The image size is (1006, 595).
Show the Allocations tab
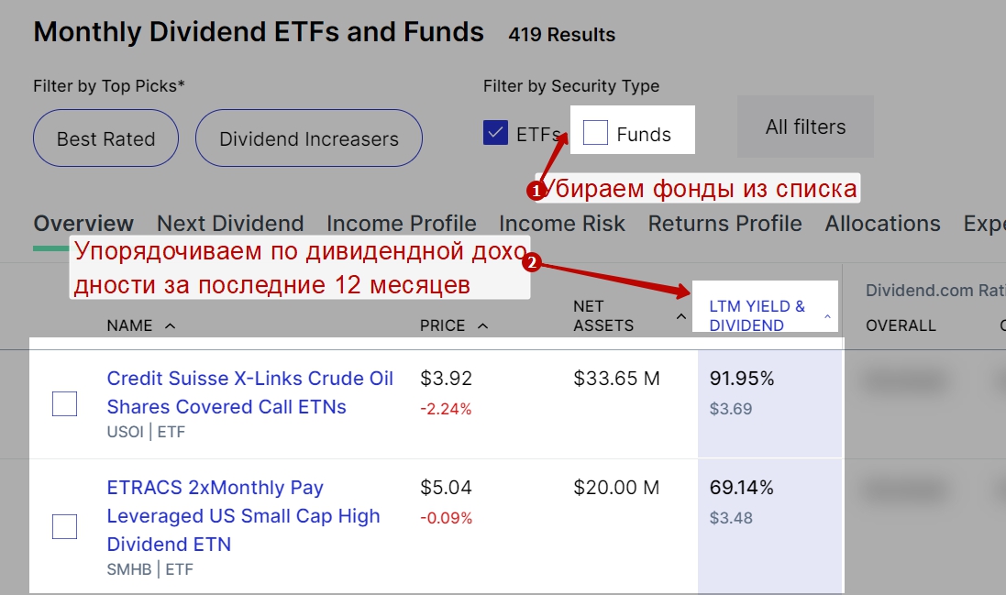[882, 224]
